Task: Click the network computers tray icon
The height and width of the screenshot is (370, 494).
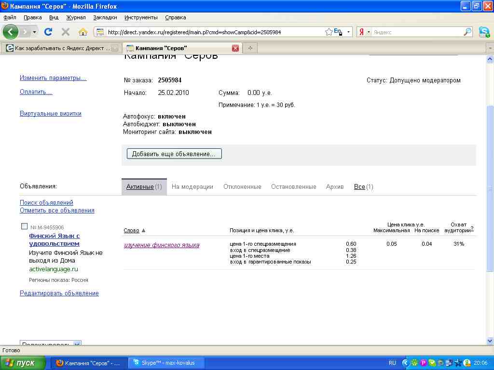Action: tap(449, 363)
